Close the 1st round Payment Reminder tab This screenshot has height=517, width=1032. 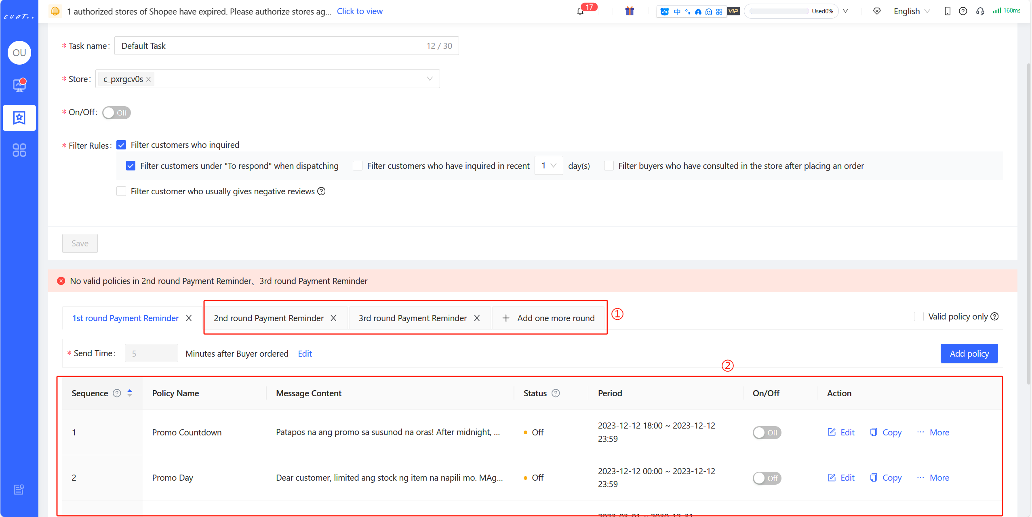189,318
